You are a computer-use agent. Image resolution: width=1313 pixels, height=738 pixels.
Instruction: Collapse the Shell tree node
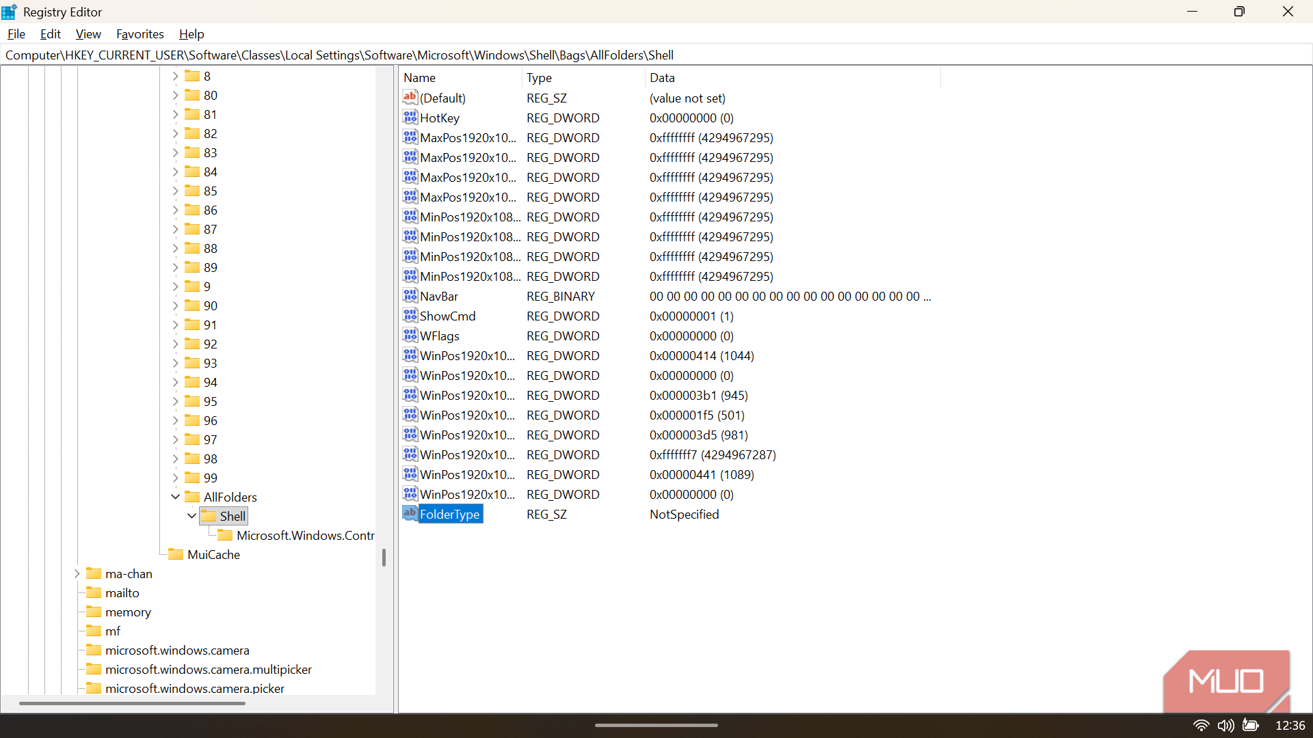[191, 516]
